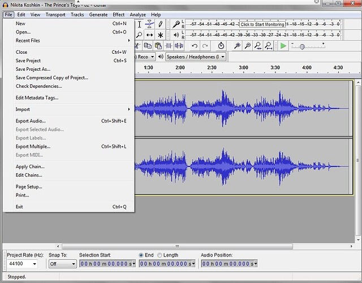Screen dimensions: 362x283
Task: Open the Project Rate 44100 dropdown
Action: click(x=35, y=264)
